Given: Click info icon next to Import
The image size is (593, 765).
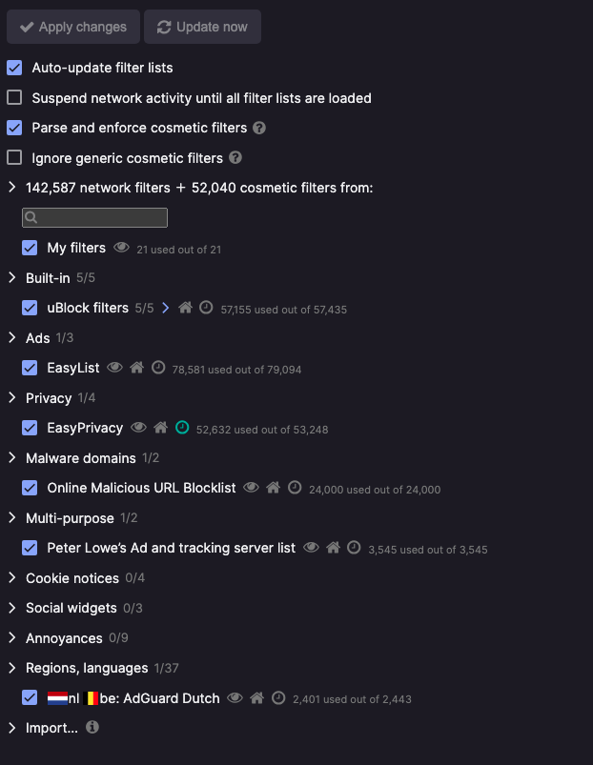Looking at the screenshot, I should point(92,727).
